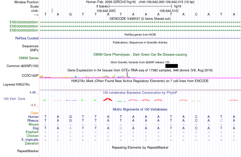Screen dimensions: 241x157
Task: Click the Scale label in the ruler
Action: pyautogui.click(x=34, y=6)
